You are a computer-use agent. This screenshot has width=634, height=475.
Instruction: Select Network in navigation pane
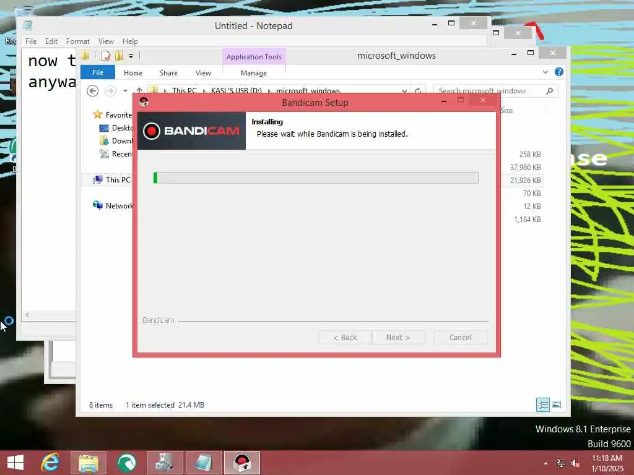click(x=113, y=205)
